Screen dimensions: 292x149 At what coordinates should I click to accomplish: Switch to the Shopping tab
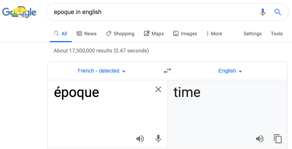pyautogui.click(x=120, y=33)
